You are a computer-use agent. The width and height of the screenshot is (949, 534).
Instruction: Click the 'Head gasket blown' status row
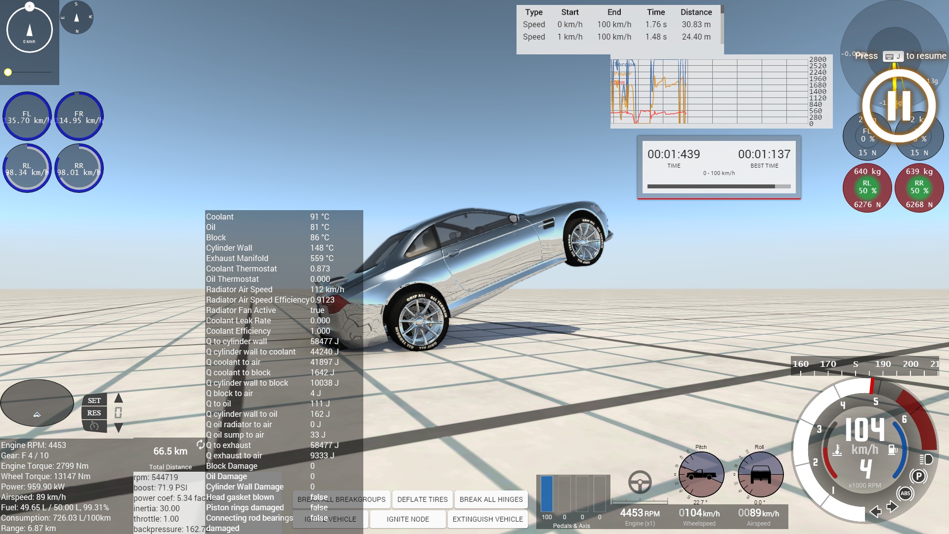tap(284, 497)
